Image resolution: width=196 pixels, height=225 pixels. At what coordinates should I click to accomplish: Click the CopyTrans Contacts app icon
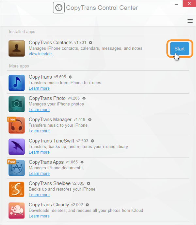coord(17,48)
